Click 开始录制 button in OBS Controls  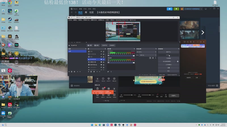tap(169, 58)
